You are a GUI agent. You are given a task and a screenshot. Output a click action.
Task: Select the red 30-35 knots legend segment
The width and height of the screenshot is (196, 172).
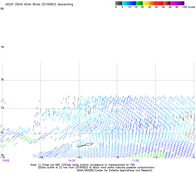click(160, 3)
